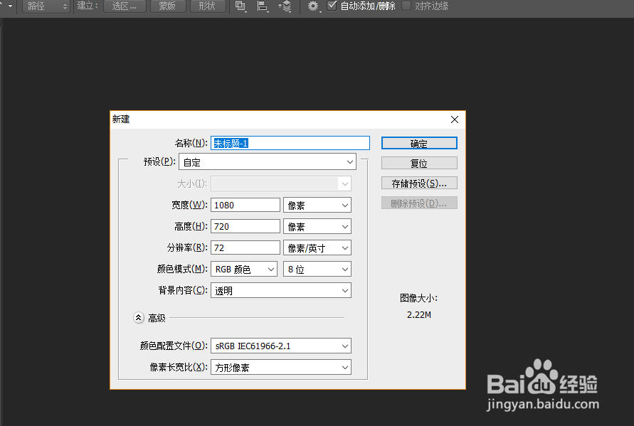Click the 形状 button
The image size is (634, 426).
pos(208,6)
